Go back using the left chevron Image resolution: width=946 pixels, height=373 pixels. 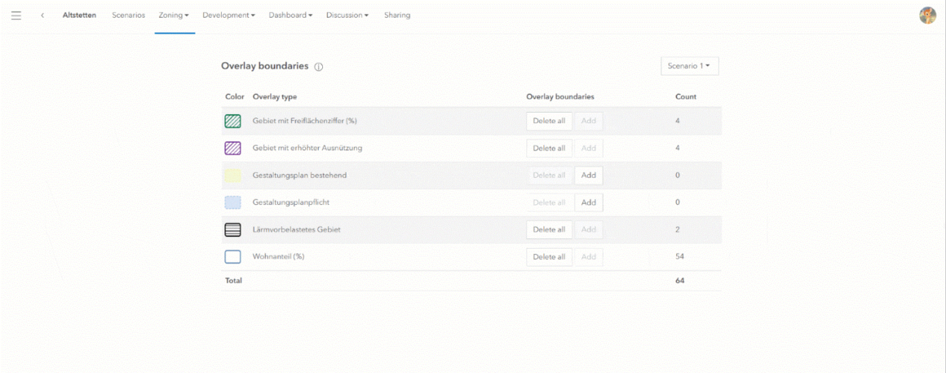click(42, 15)
